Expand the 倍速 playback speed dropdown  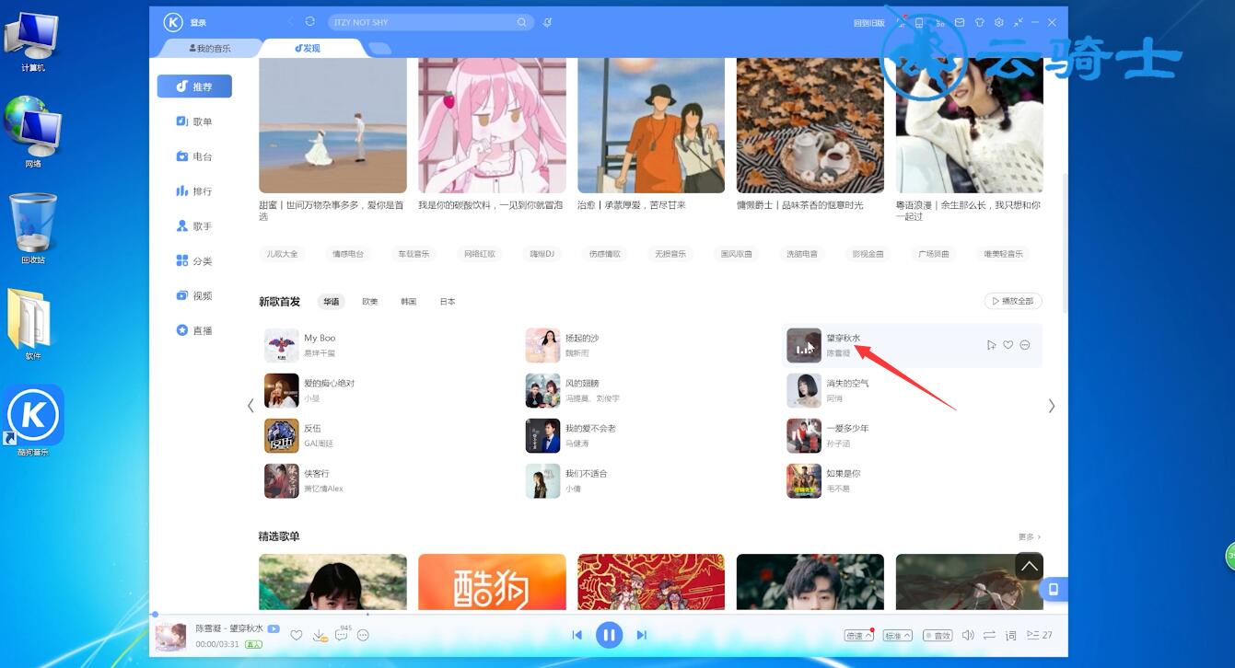coord(858,635)
